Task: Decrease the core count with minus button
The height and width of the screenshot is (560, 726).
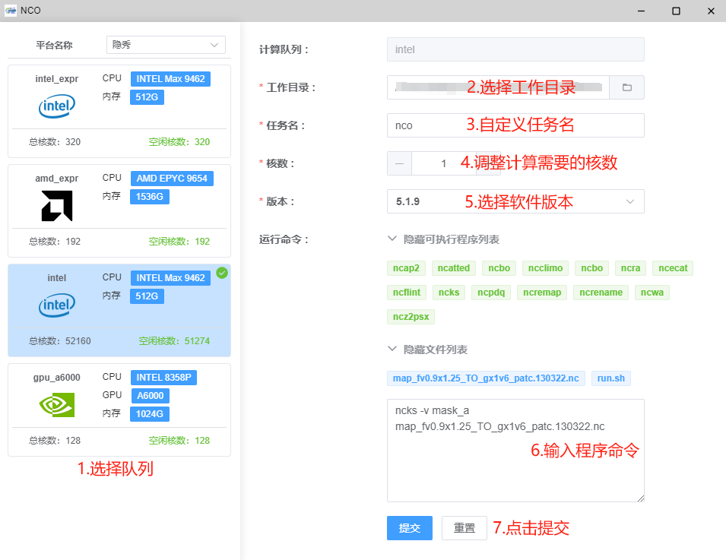Action: coord(399,163)
